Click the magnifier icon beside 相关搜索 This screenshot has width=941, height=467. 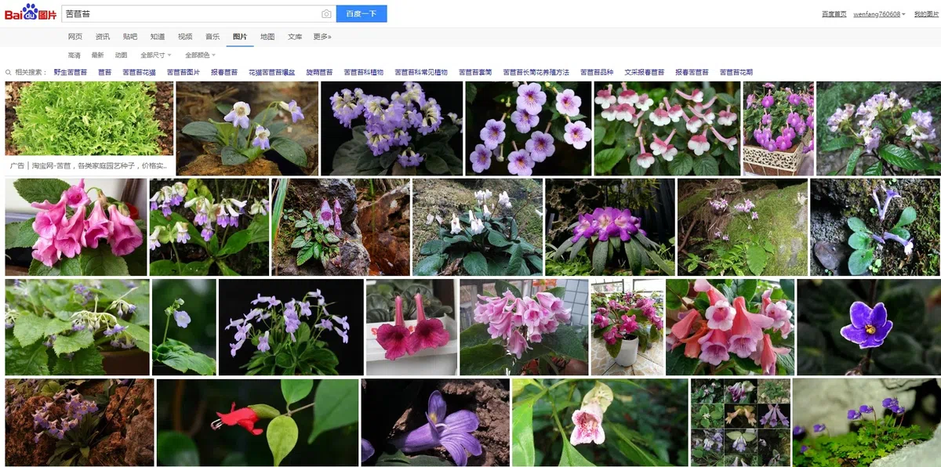tap(9, 72)
